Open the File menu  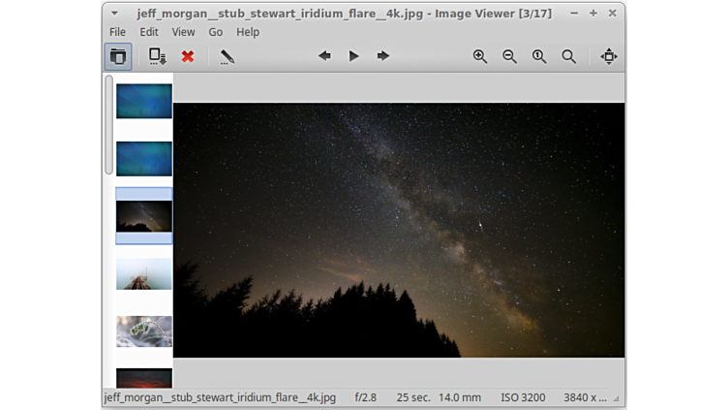click(117, 32)
